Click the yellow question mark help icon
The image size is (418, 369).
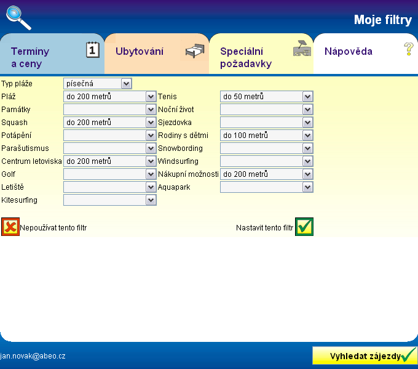408,49
